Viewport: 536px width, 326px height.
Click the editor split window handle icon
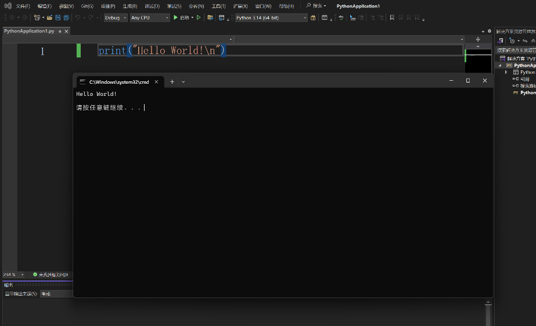tap(478, 40)
